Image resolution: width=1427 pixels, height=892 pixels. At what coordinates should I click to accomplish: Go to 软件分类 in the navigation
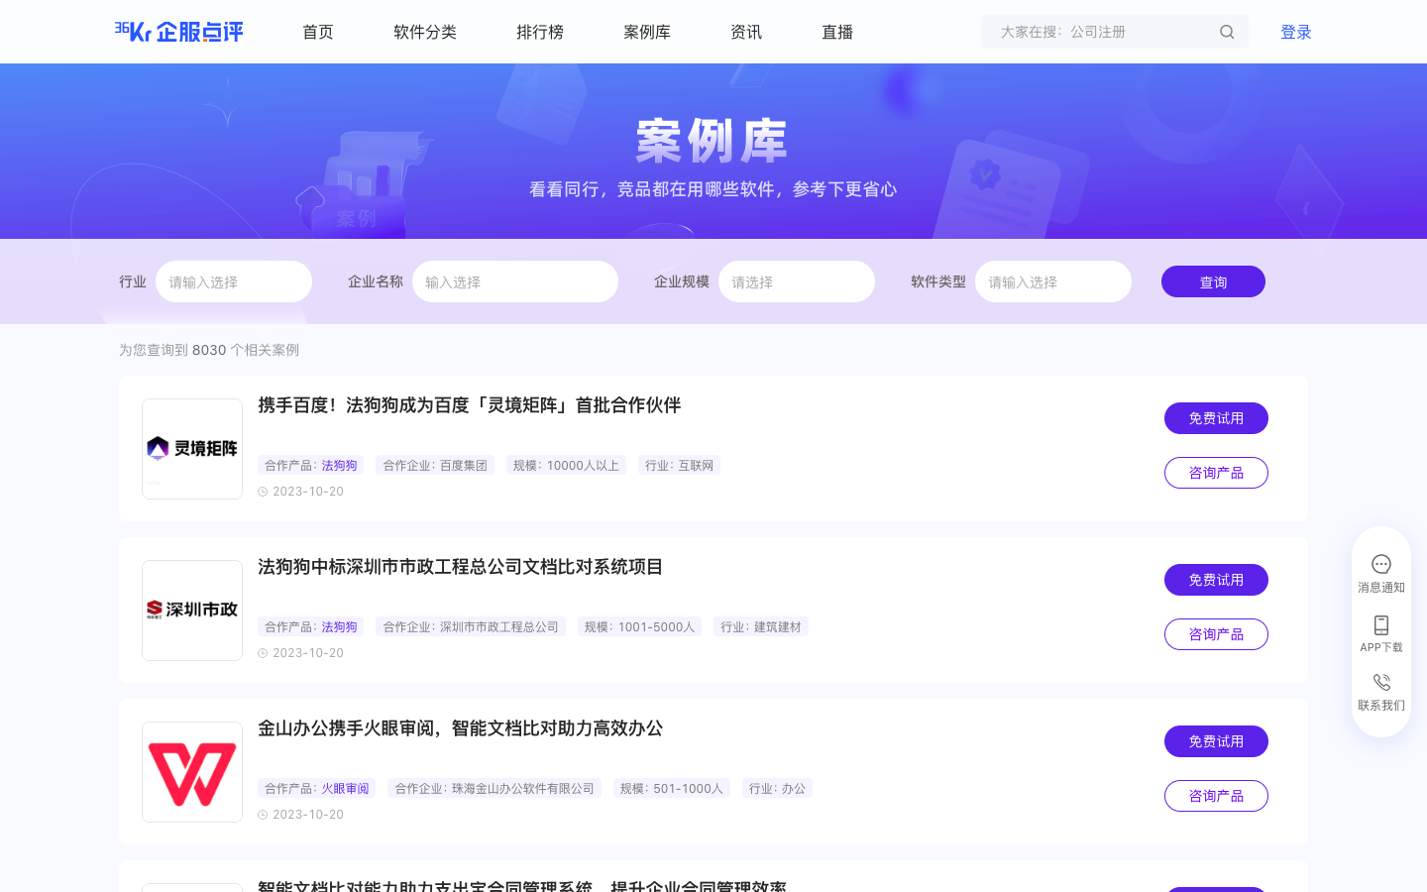(425, 32)
